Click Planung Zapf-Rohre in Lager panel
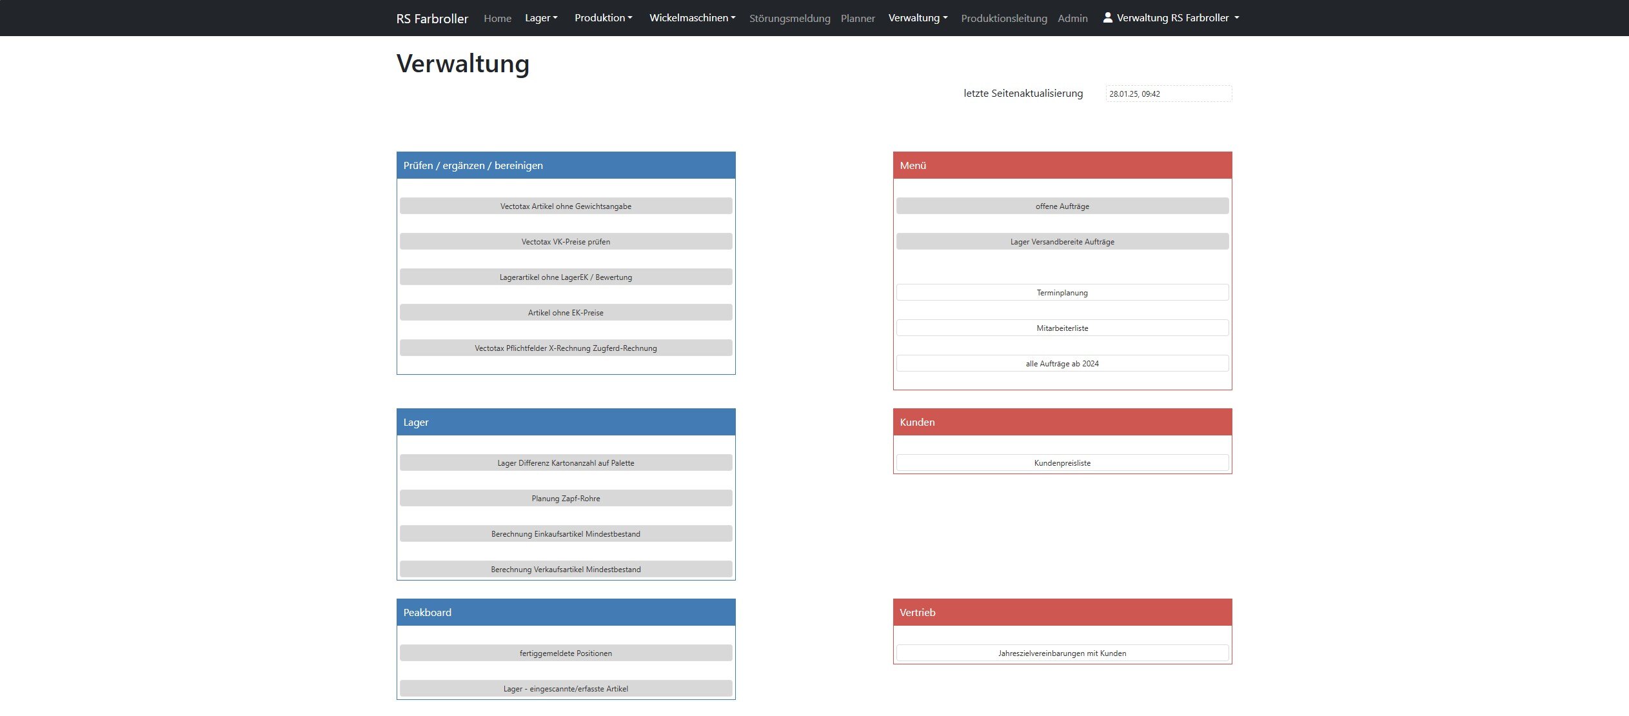This screenshot has height=716, width=1629. click(566, 499)
